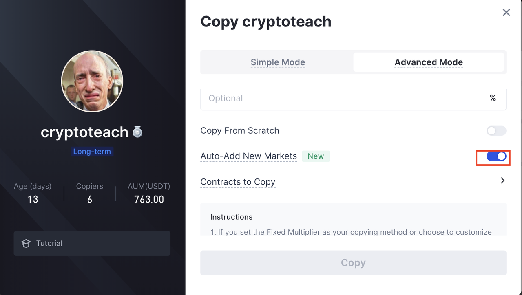
Task: Click the Contracts to Copy label
Action: point(238,182)
